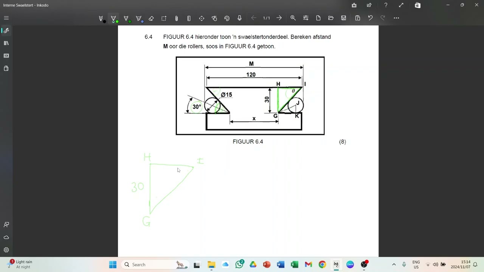Click the FIGUUR 6.4 caption text
Image resolution: width=484 pixels, height=272 pixels.
248,142
